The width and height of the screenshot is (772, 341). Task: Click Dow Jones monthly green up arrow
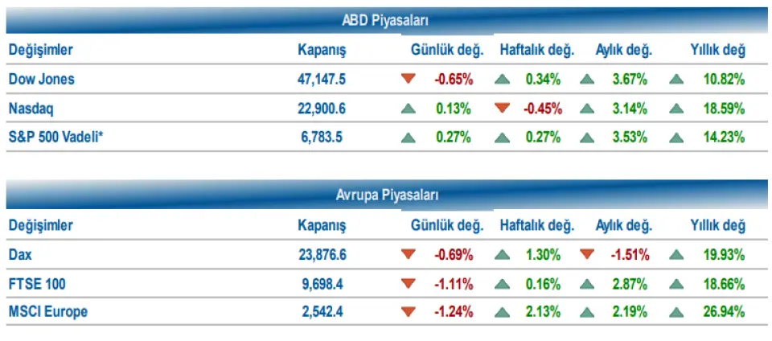(587, 79)
